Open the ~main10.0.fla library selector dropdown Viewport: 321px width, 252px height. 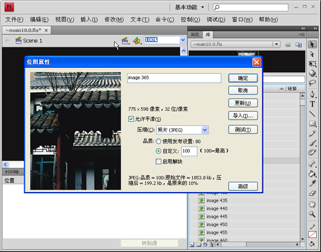(276, 44)
